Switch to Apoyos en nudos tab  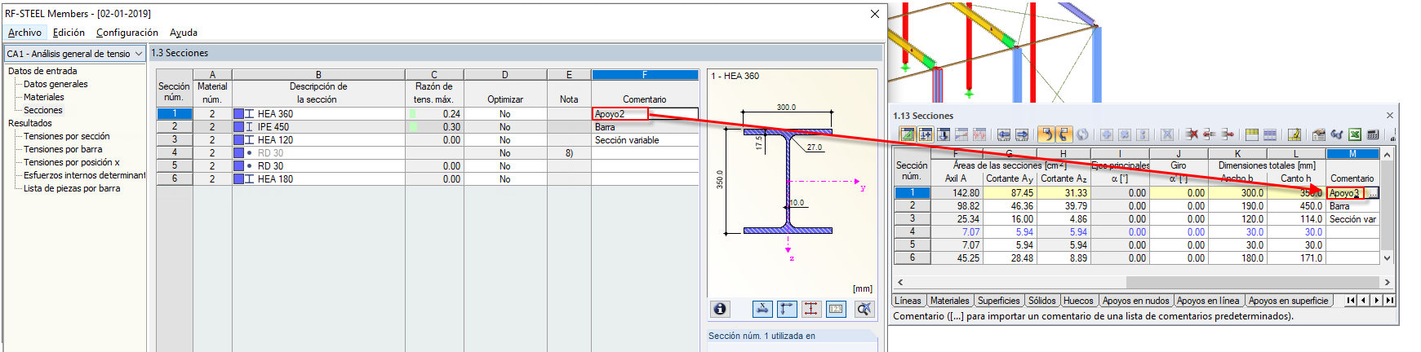[x=1136, y=301]
